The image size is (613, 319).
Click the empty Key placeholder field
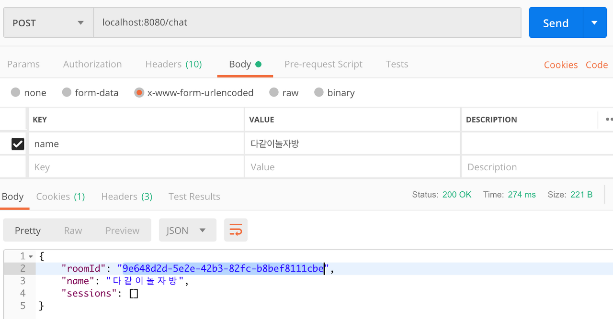click(x=136, y=167)
